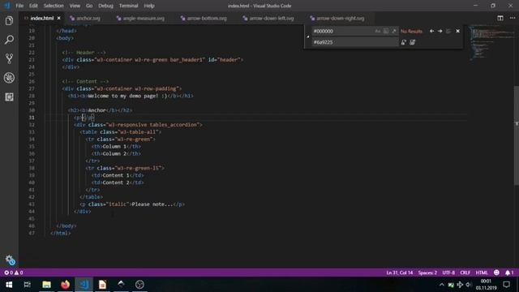
Task: Close the find and replace widget
Action: click(457, 31)
